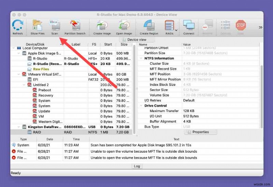Click the I/O Unit 512 Bytes value
This screenshot has height=187, width=273.
(191, 116)
